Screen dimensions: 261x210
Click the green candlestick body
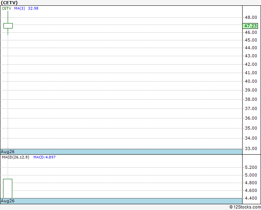pos(8,26)
